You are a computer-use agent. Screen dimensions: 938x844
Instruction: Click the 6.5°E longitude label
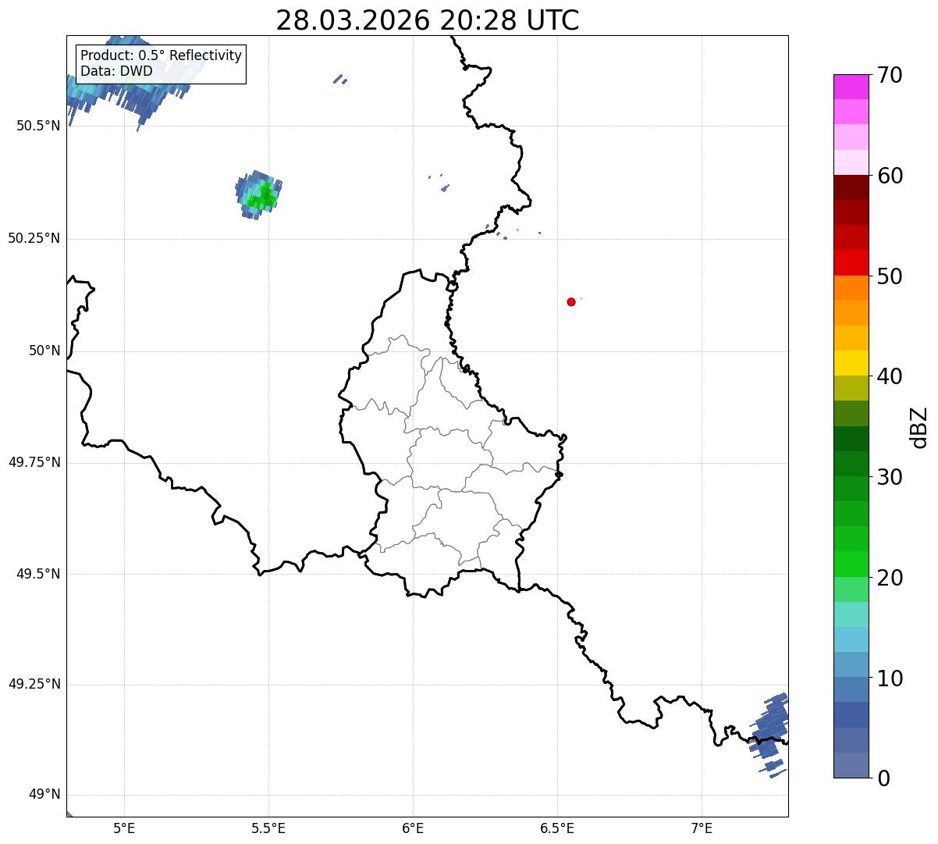(557, 828)
